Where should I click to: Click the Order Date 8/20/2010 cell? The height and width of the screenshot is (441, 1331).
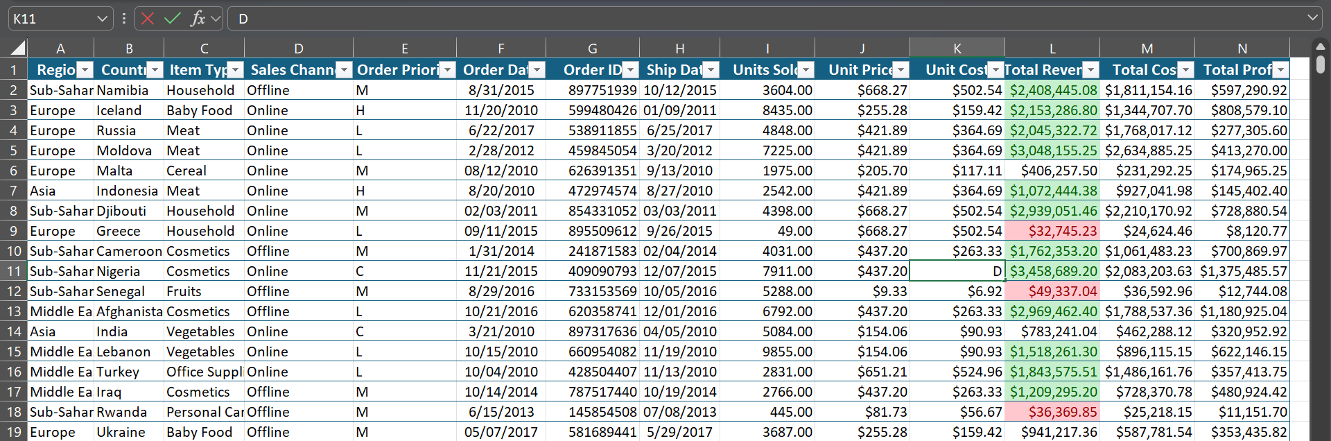(501, 191)
